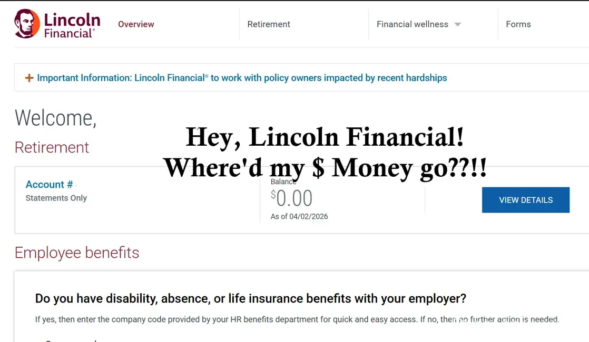This screenshot has width=589, height=342.
Task: Expand the Important Information plus icon
Action: point(30,78)
